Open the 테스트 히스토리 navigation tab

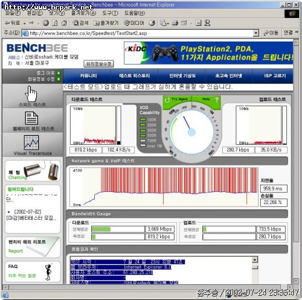[x=134, y=76]
